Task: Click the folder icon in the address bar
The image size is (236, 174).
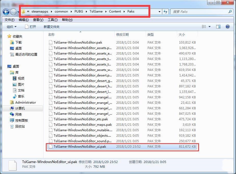Action: pyautogui.click(x=23, y=11)
